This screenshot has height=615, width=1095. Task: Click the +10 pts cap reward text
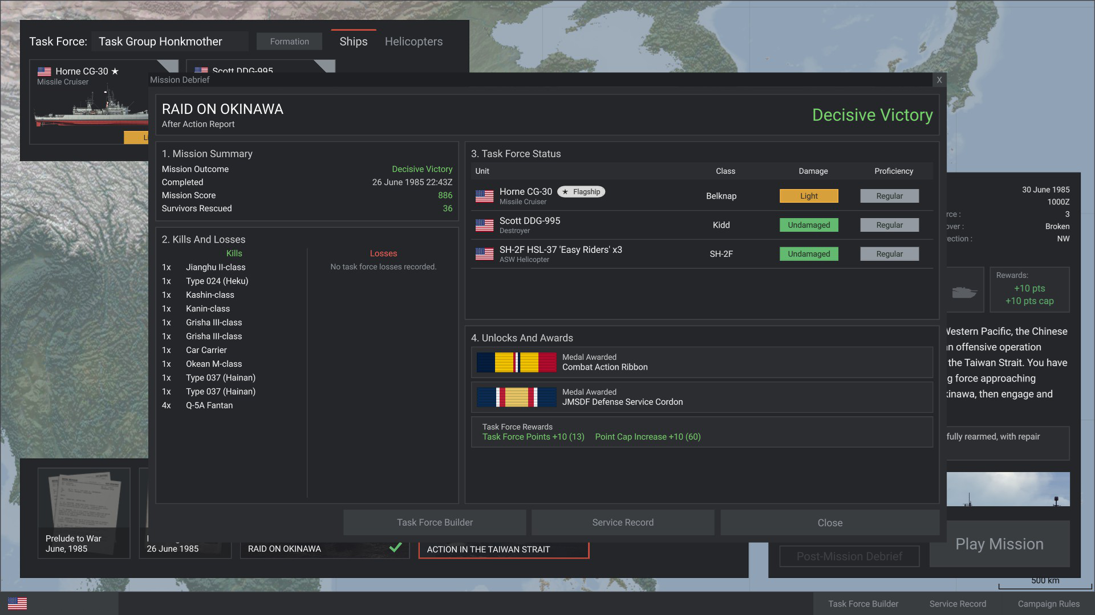pos(1029,301)
